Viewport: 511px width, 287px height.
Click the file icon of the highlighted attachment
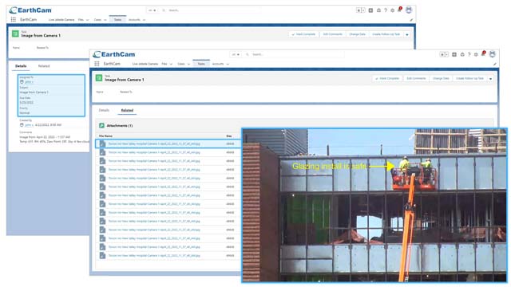(102, 143)
